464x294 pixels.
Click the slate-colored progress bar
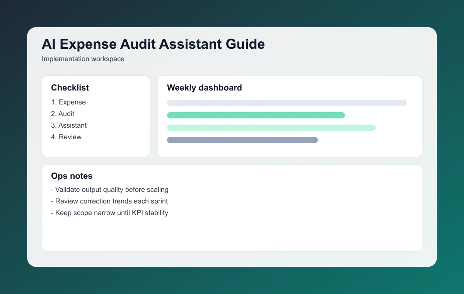pyautogui.click(x=242, y=140)
